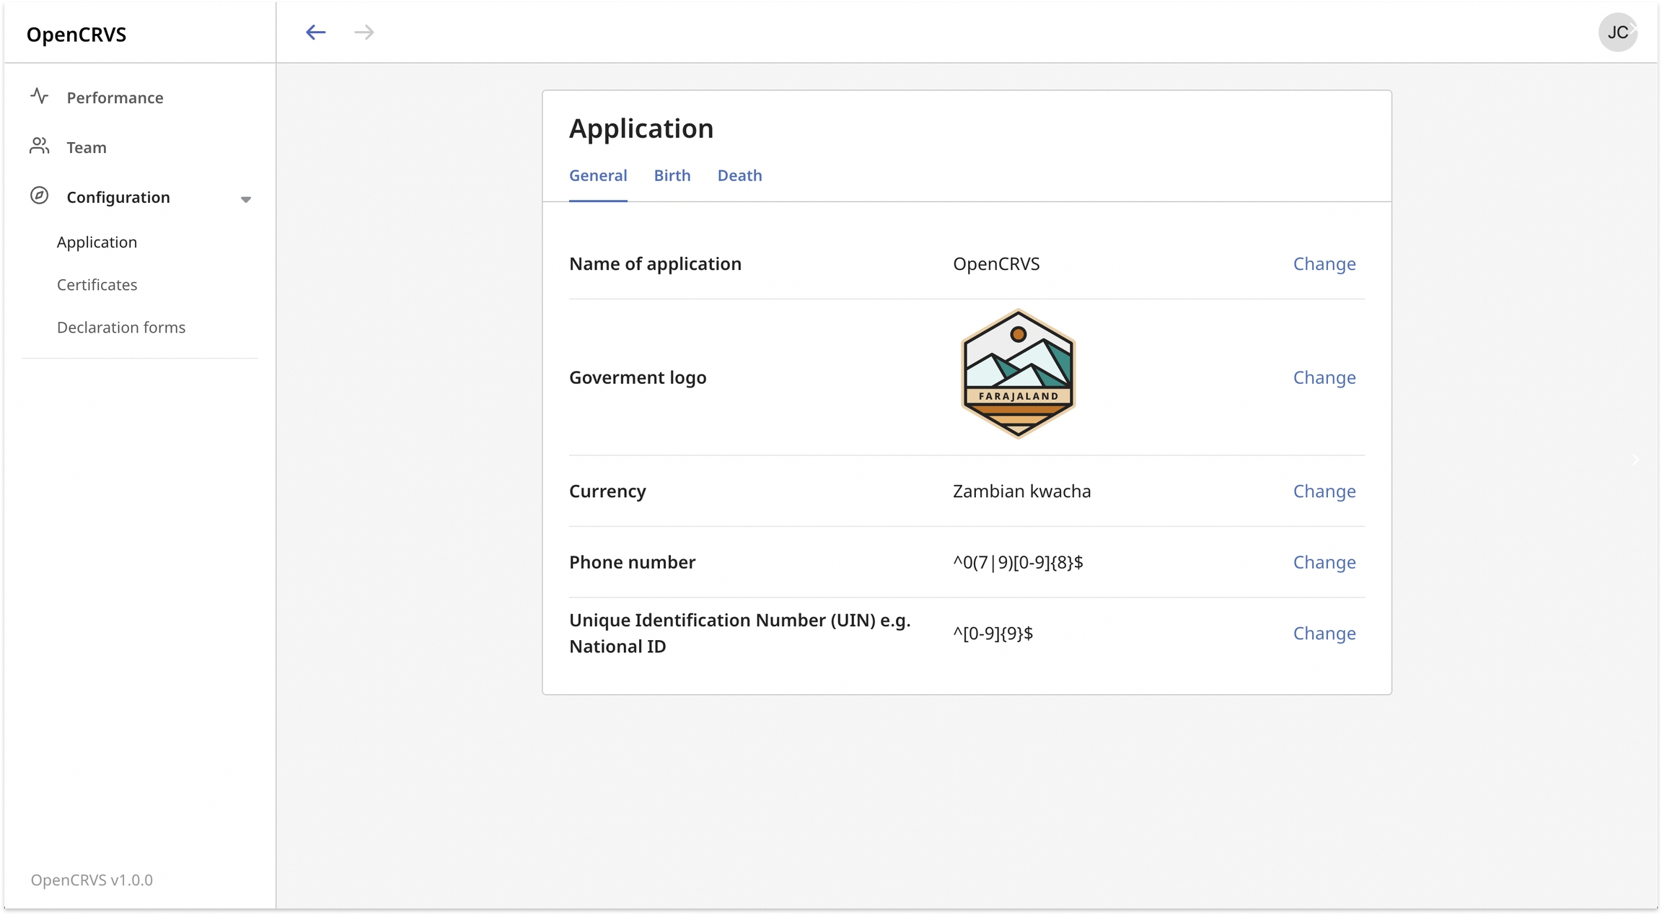Click the forward arrow navigation icon
The height and width of the screenshot is (915, 1662).
tap(364, 32)
